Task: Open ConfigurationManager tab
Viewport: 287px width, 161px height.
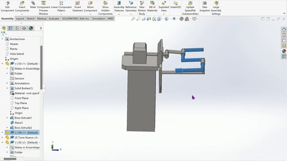Action: [x=17, y=28]
